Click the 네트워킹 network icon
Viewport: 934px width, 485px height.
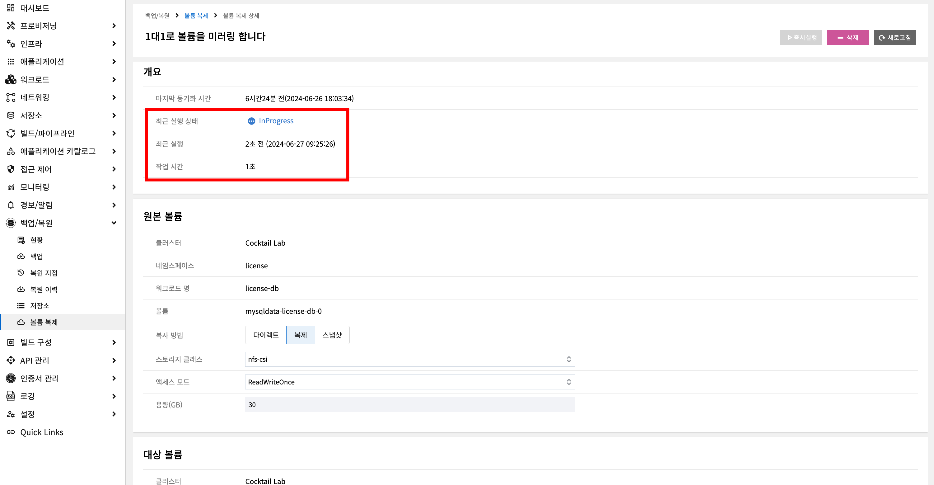11,97
